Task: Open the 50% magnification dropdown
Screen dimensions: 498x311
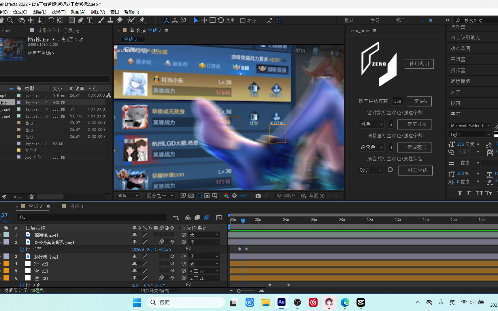Action: [x=127, y=196]
